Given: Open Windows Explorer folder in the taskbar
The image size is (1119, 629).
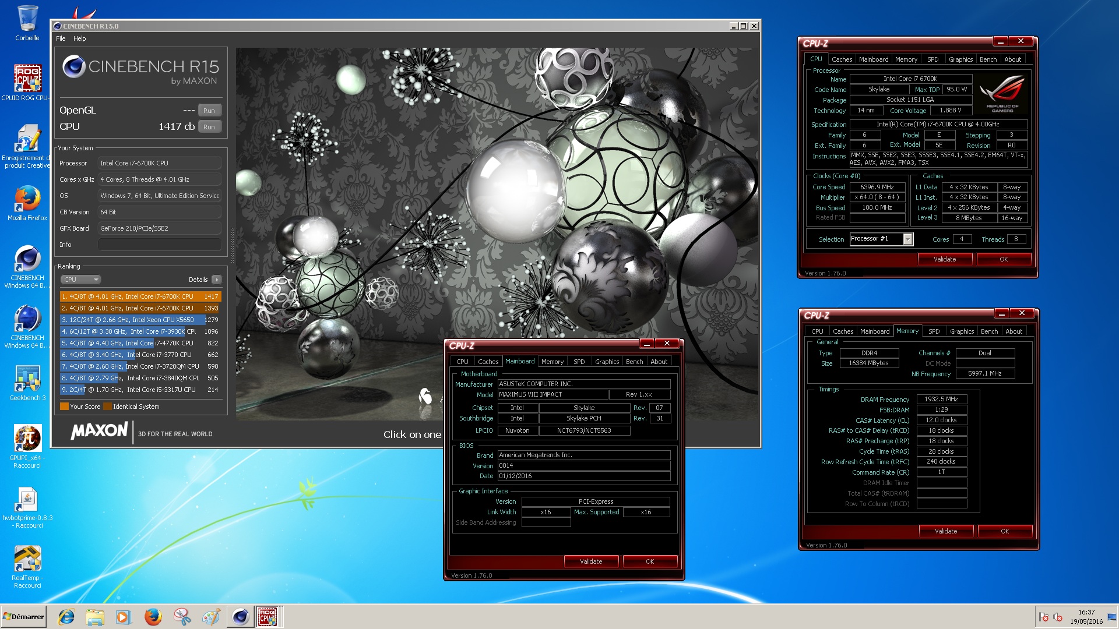Looking at the screenshot, I should coord(95,617).
